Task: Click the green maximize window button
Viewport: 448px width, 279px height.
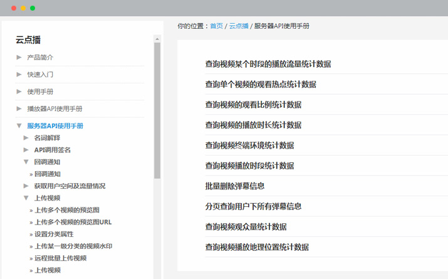Action: 33,8
